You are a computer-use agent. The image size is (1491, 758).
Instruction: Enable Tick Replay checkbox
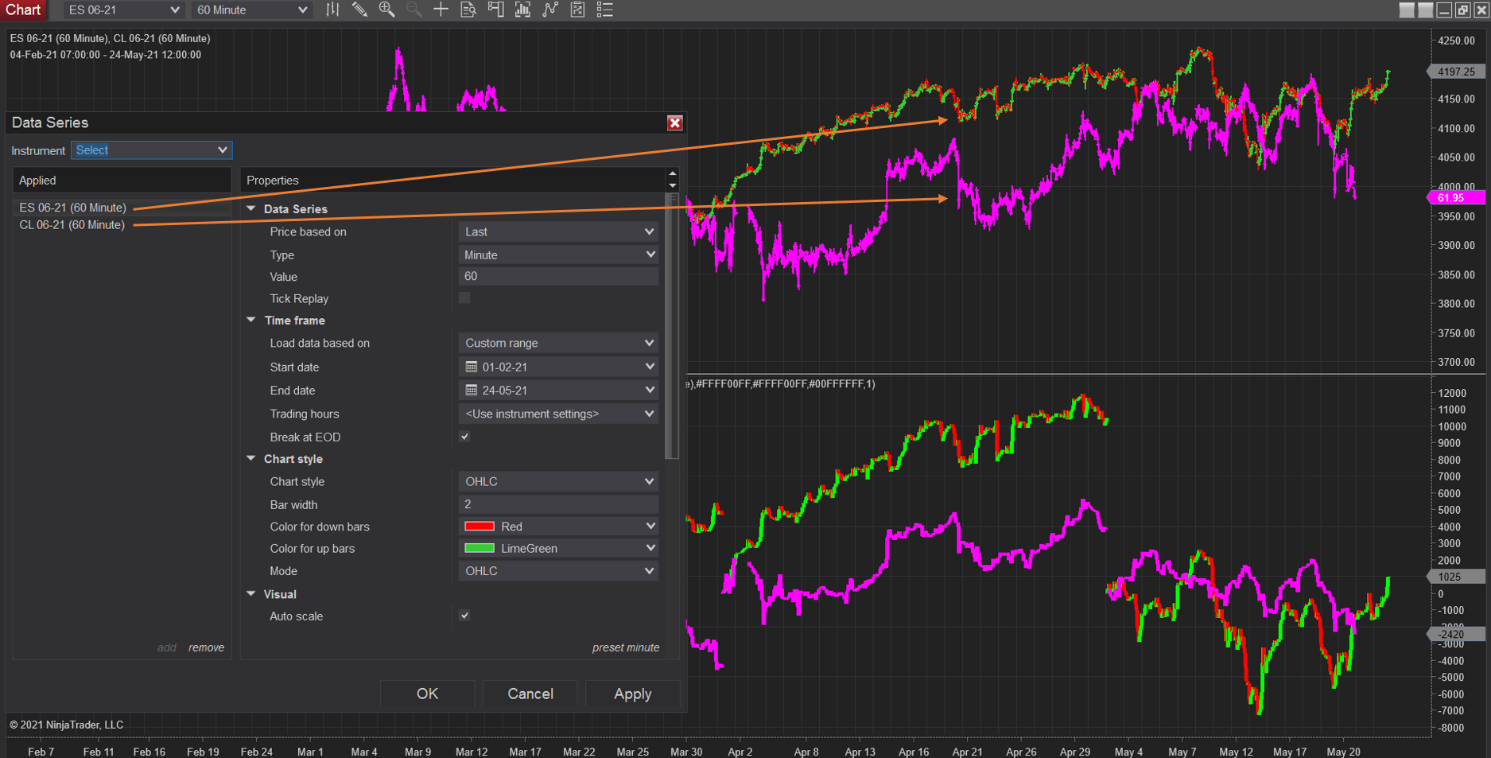464,297
